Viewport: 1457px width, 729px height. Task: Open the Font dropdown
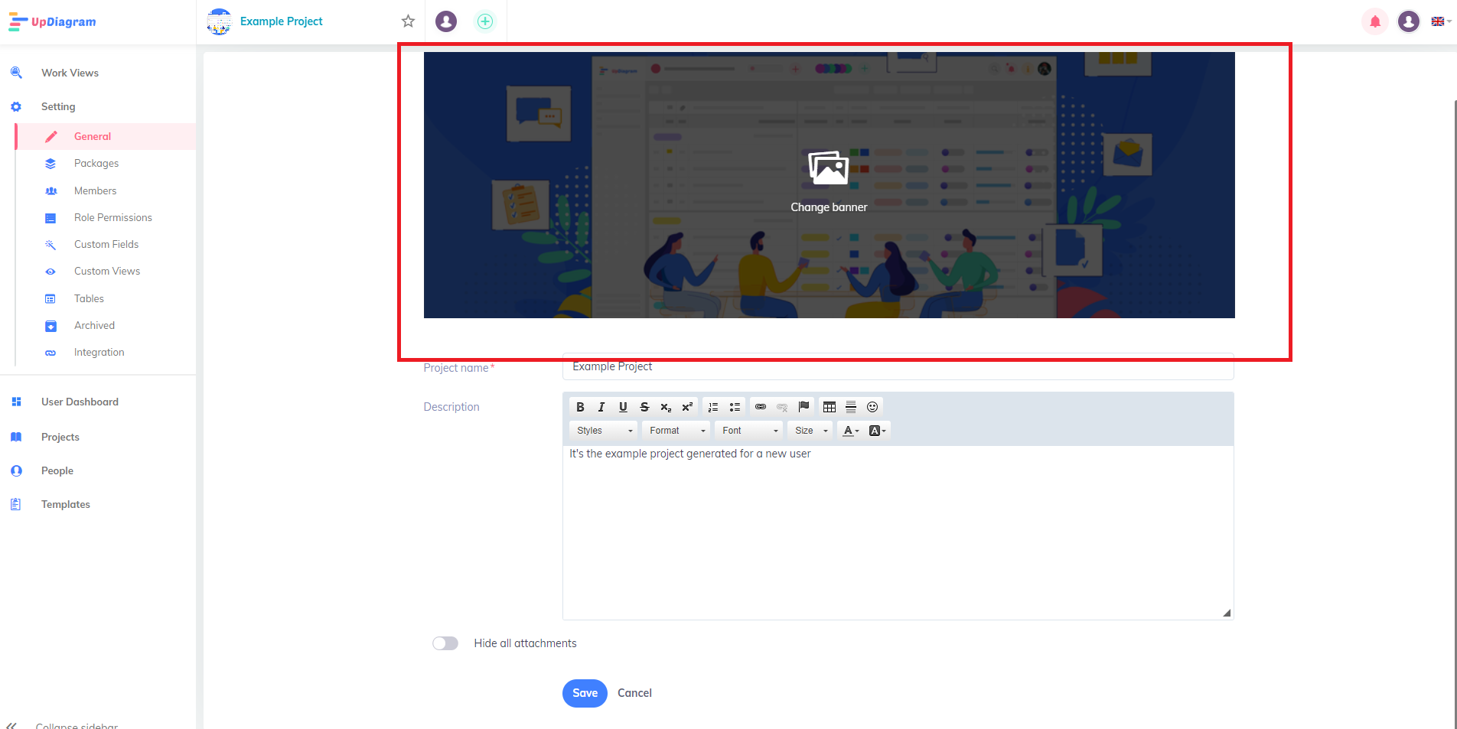coord(749,431)
